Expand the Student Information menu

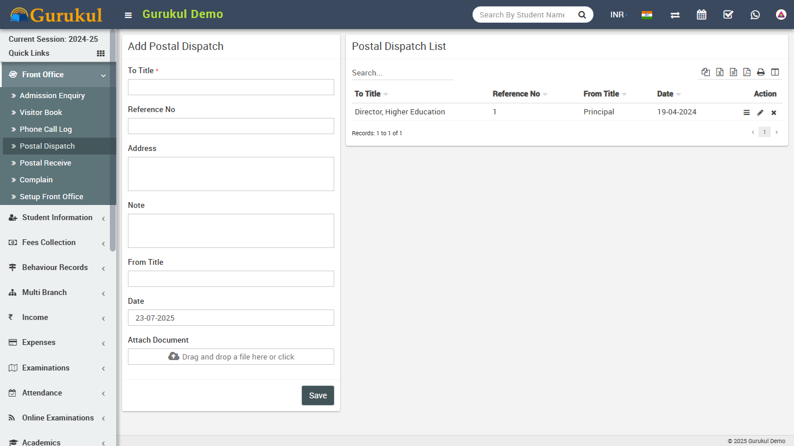(x=57, y=218)
